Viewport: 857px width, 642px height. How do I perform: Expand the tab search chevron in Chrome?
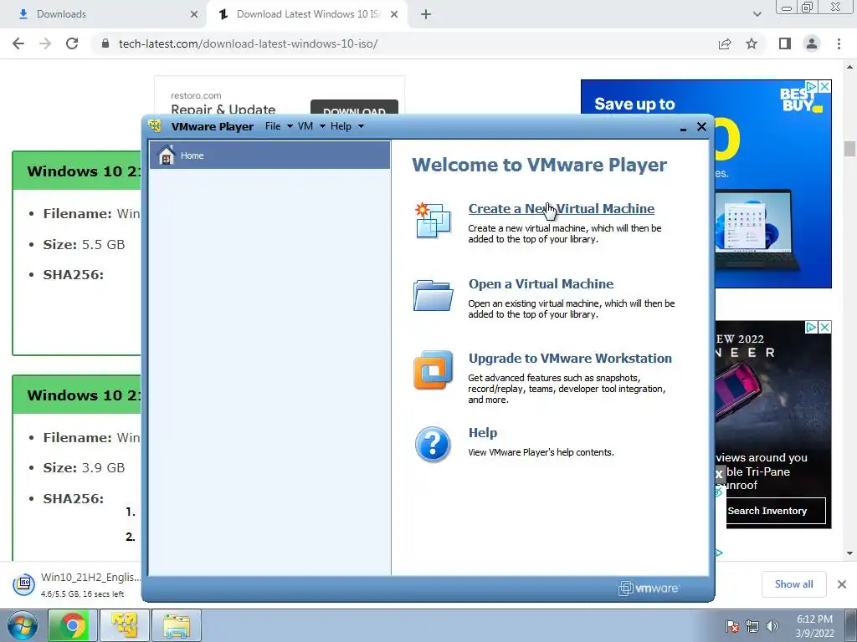(x=757, y=14)
